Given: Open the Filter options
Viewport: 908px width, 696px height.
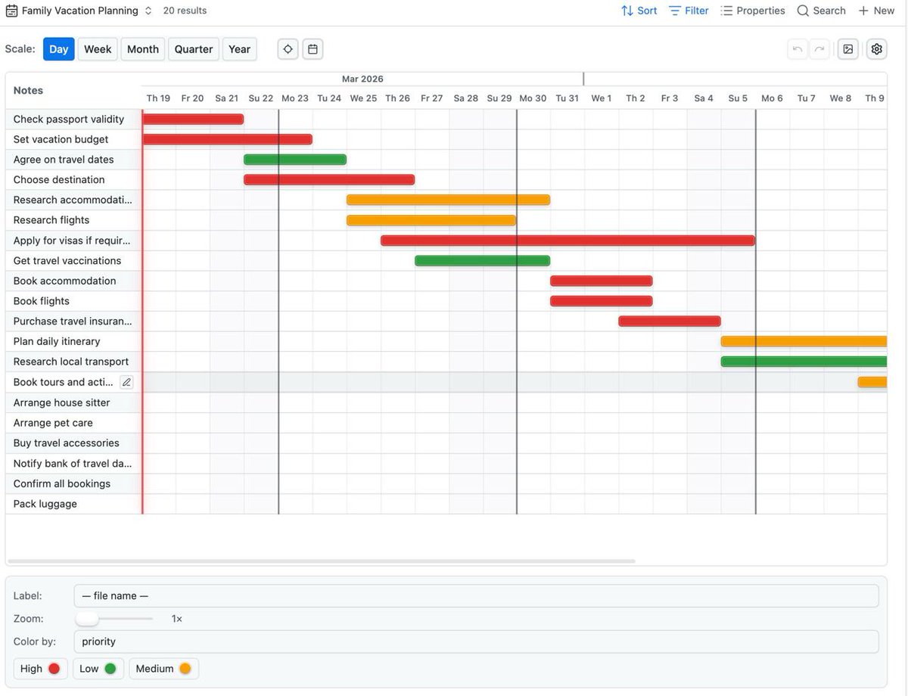Looking at the screenshot, I should (x=689, y=11).
